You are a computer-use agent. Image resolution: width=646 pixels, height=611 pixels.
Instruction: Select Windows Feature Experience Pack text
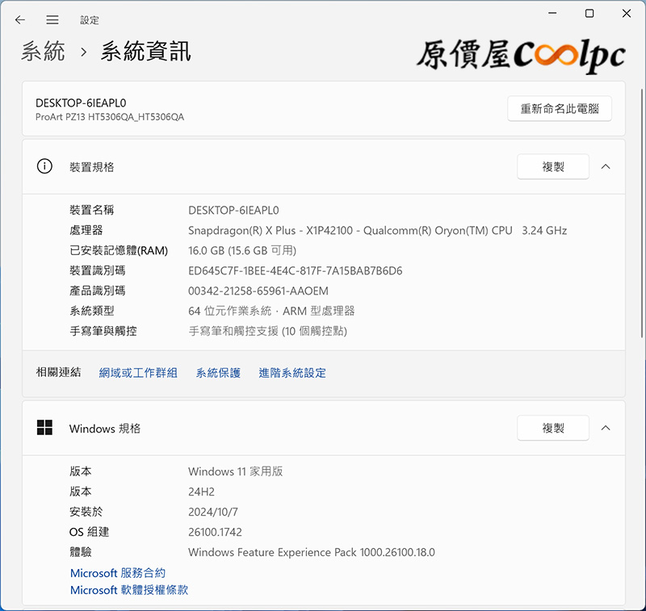pyautogui.click(x=312, y=552)
